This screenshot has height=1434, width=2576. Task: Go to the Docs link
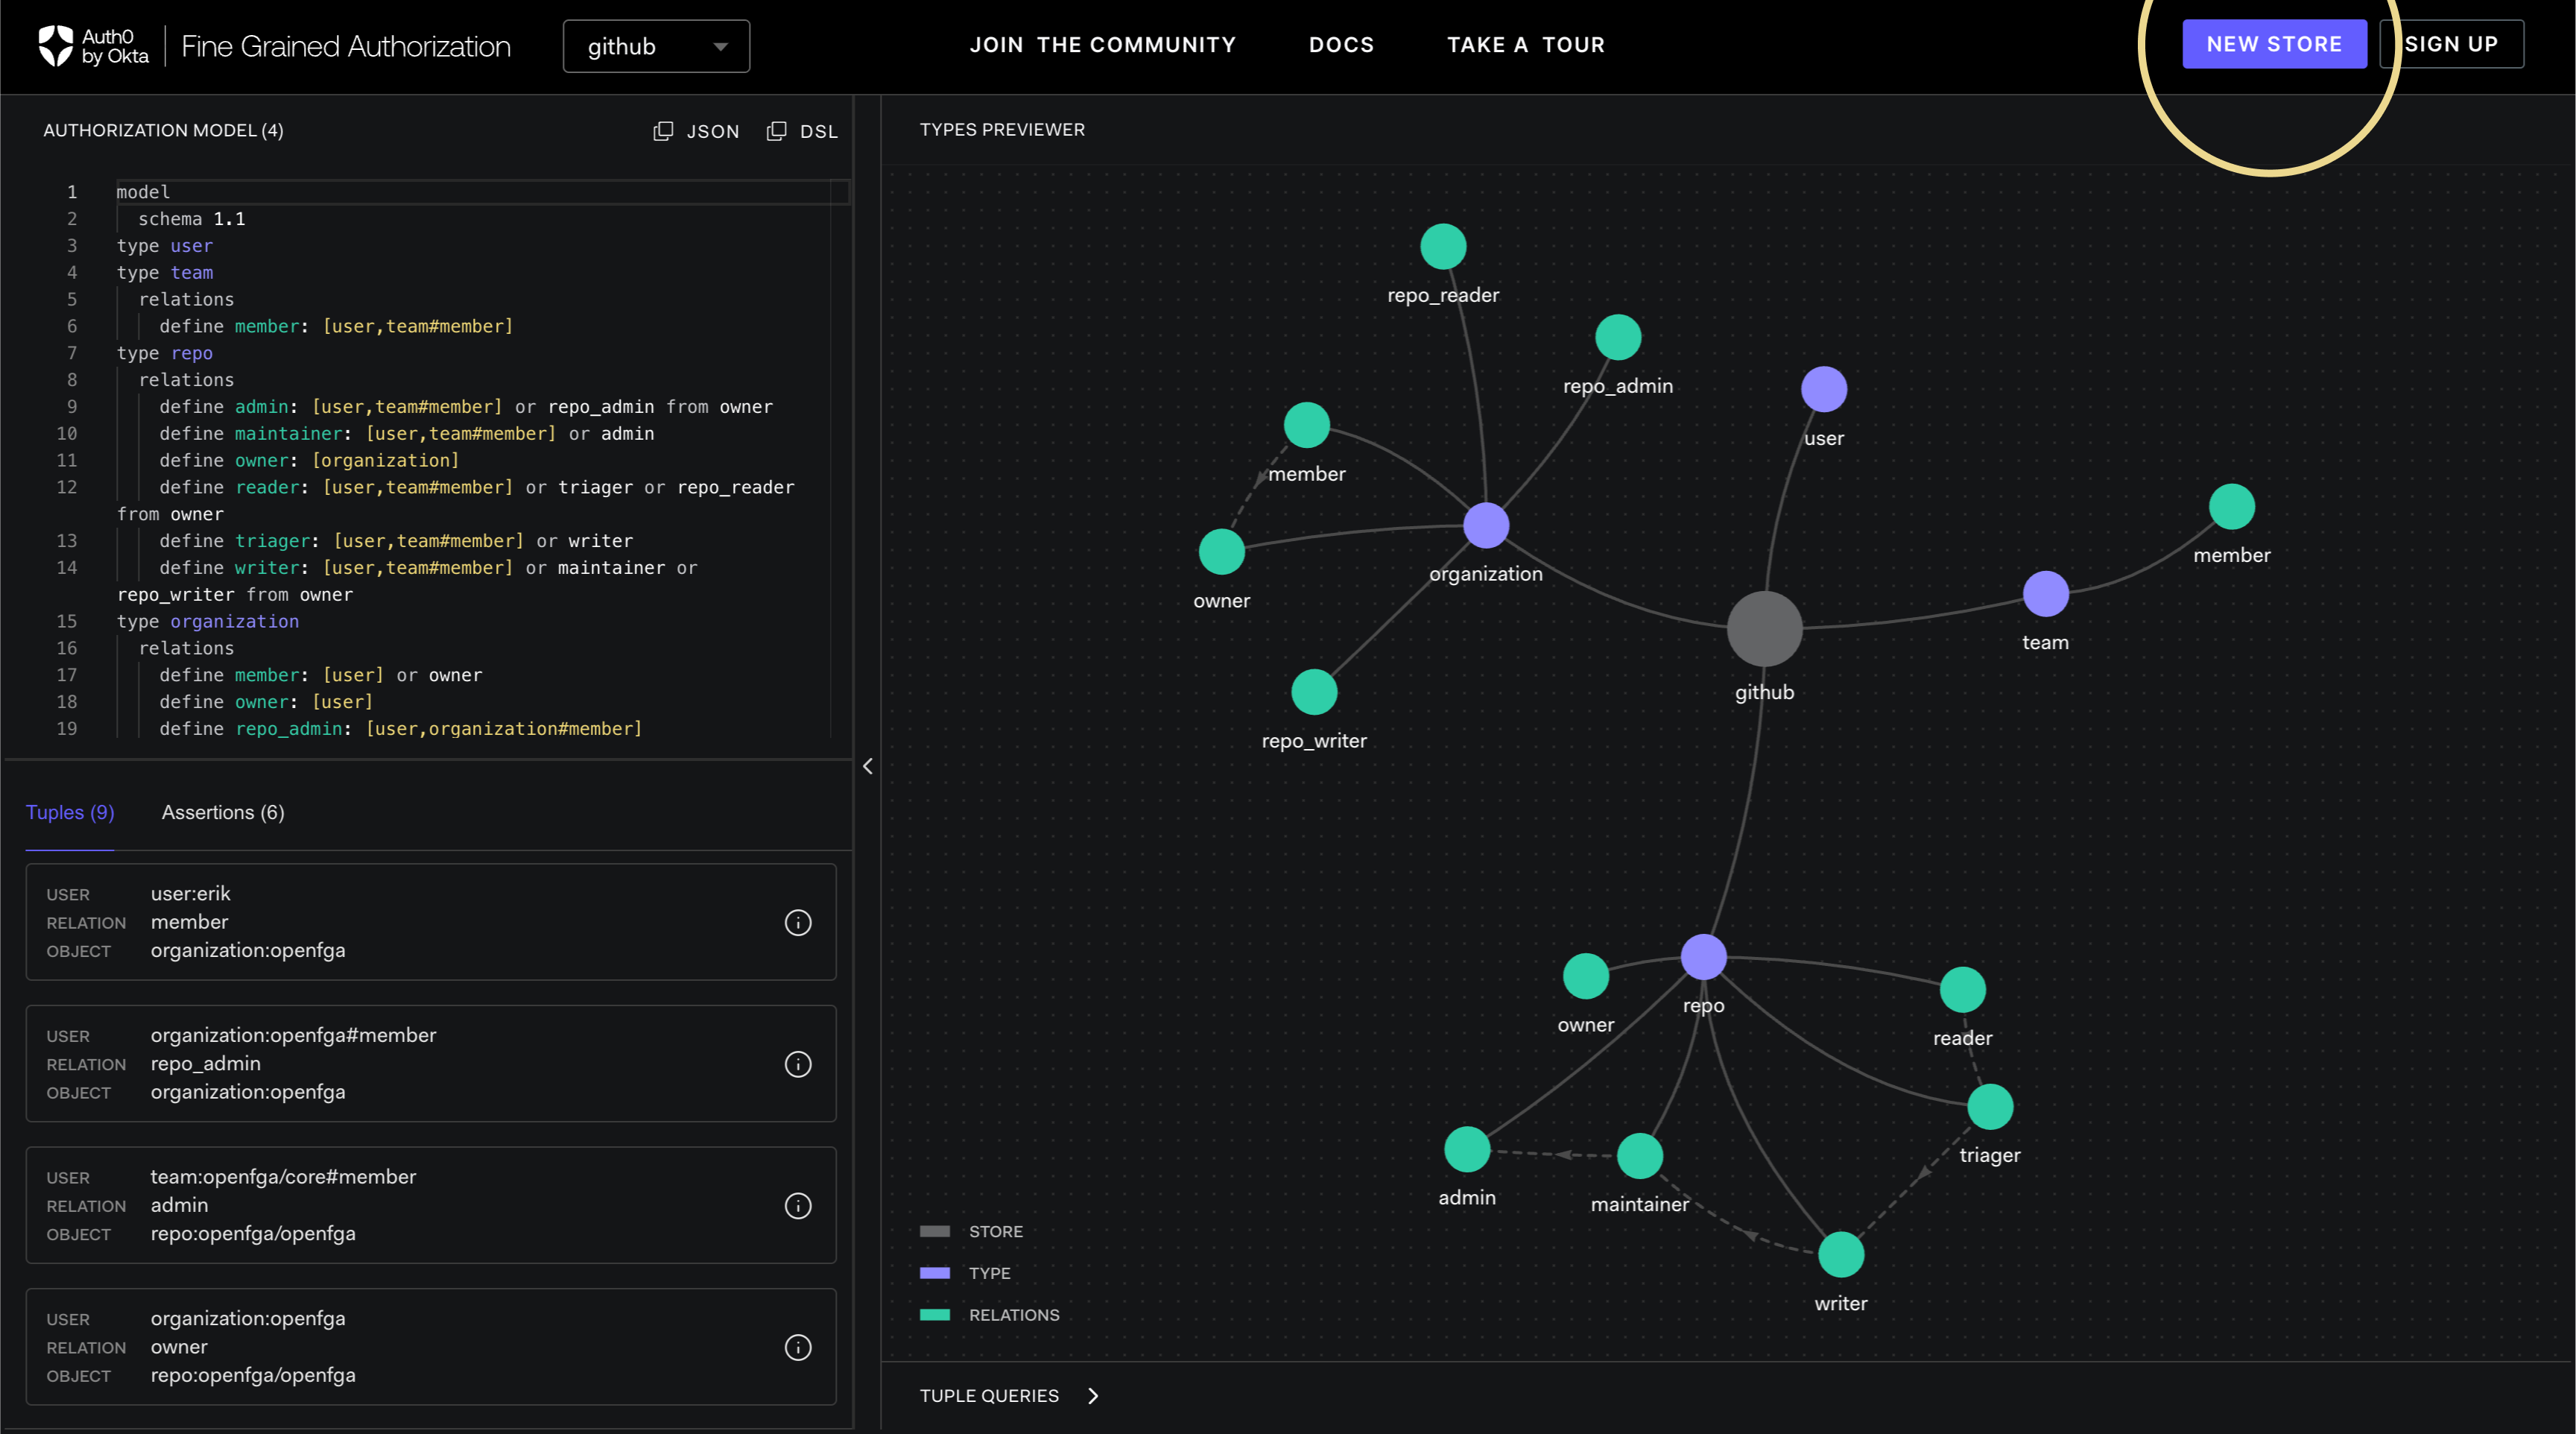[1341, 45]
